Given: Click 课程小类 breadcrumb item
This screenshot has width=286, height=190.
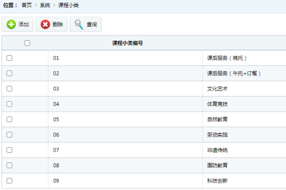Looking at the screenshot, I should [x=68, y=6].
